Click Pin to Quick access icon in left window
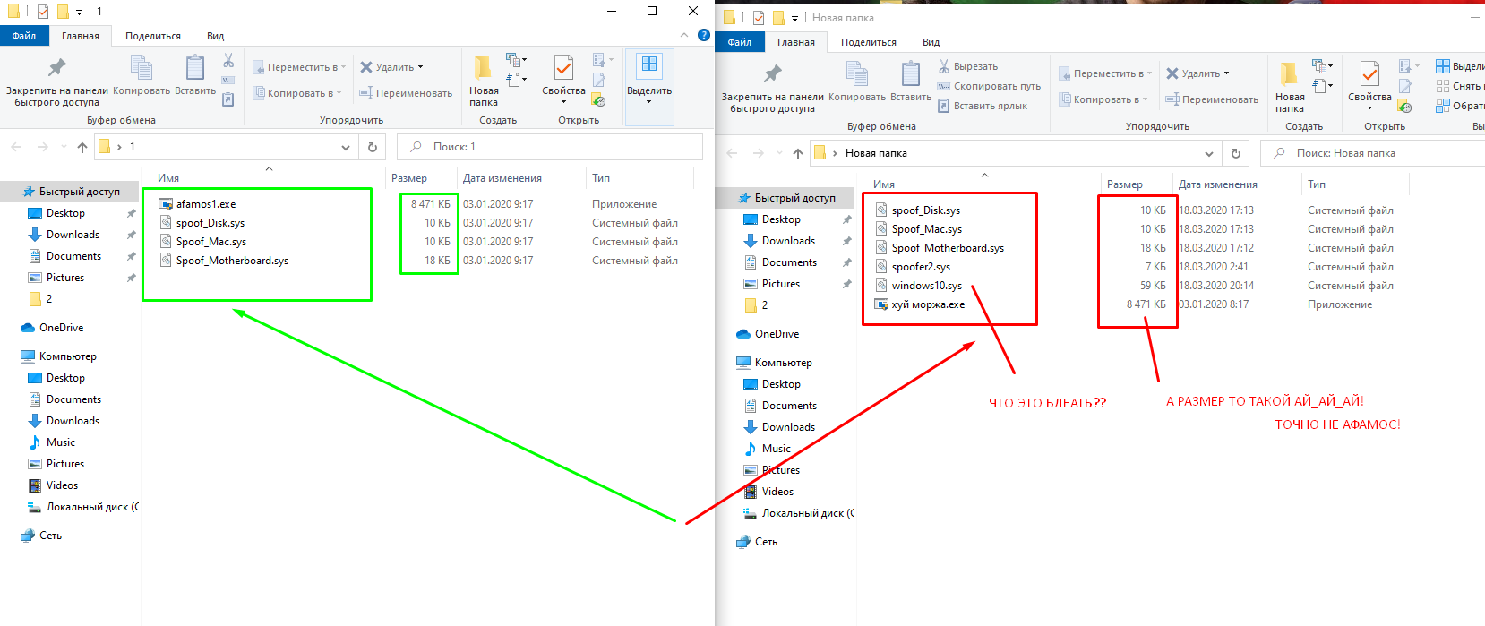Screen dimensions: 1485x626 56,68
